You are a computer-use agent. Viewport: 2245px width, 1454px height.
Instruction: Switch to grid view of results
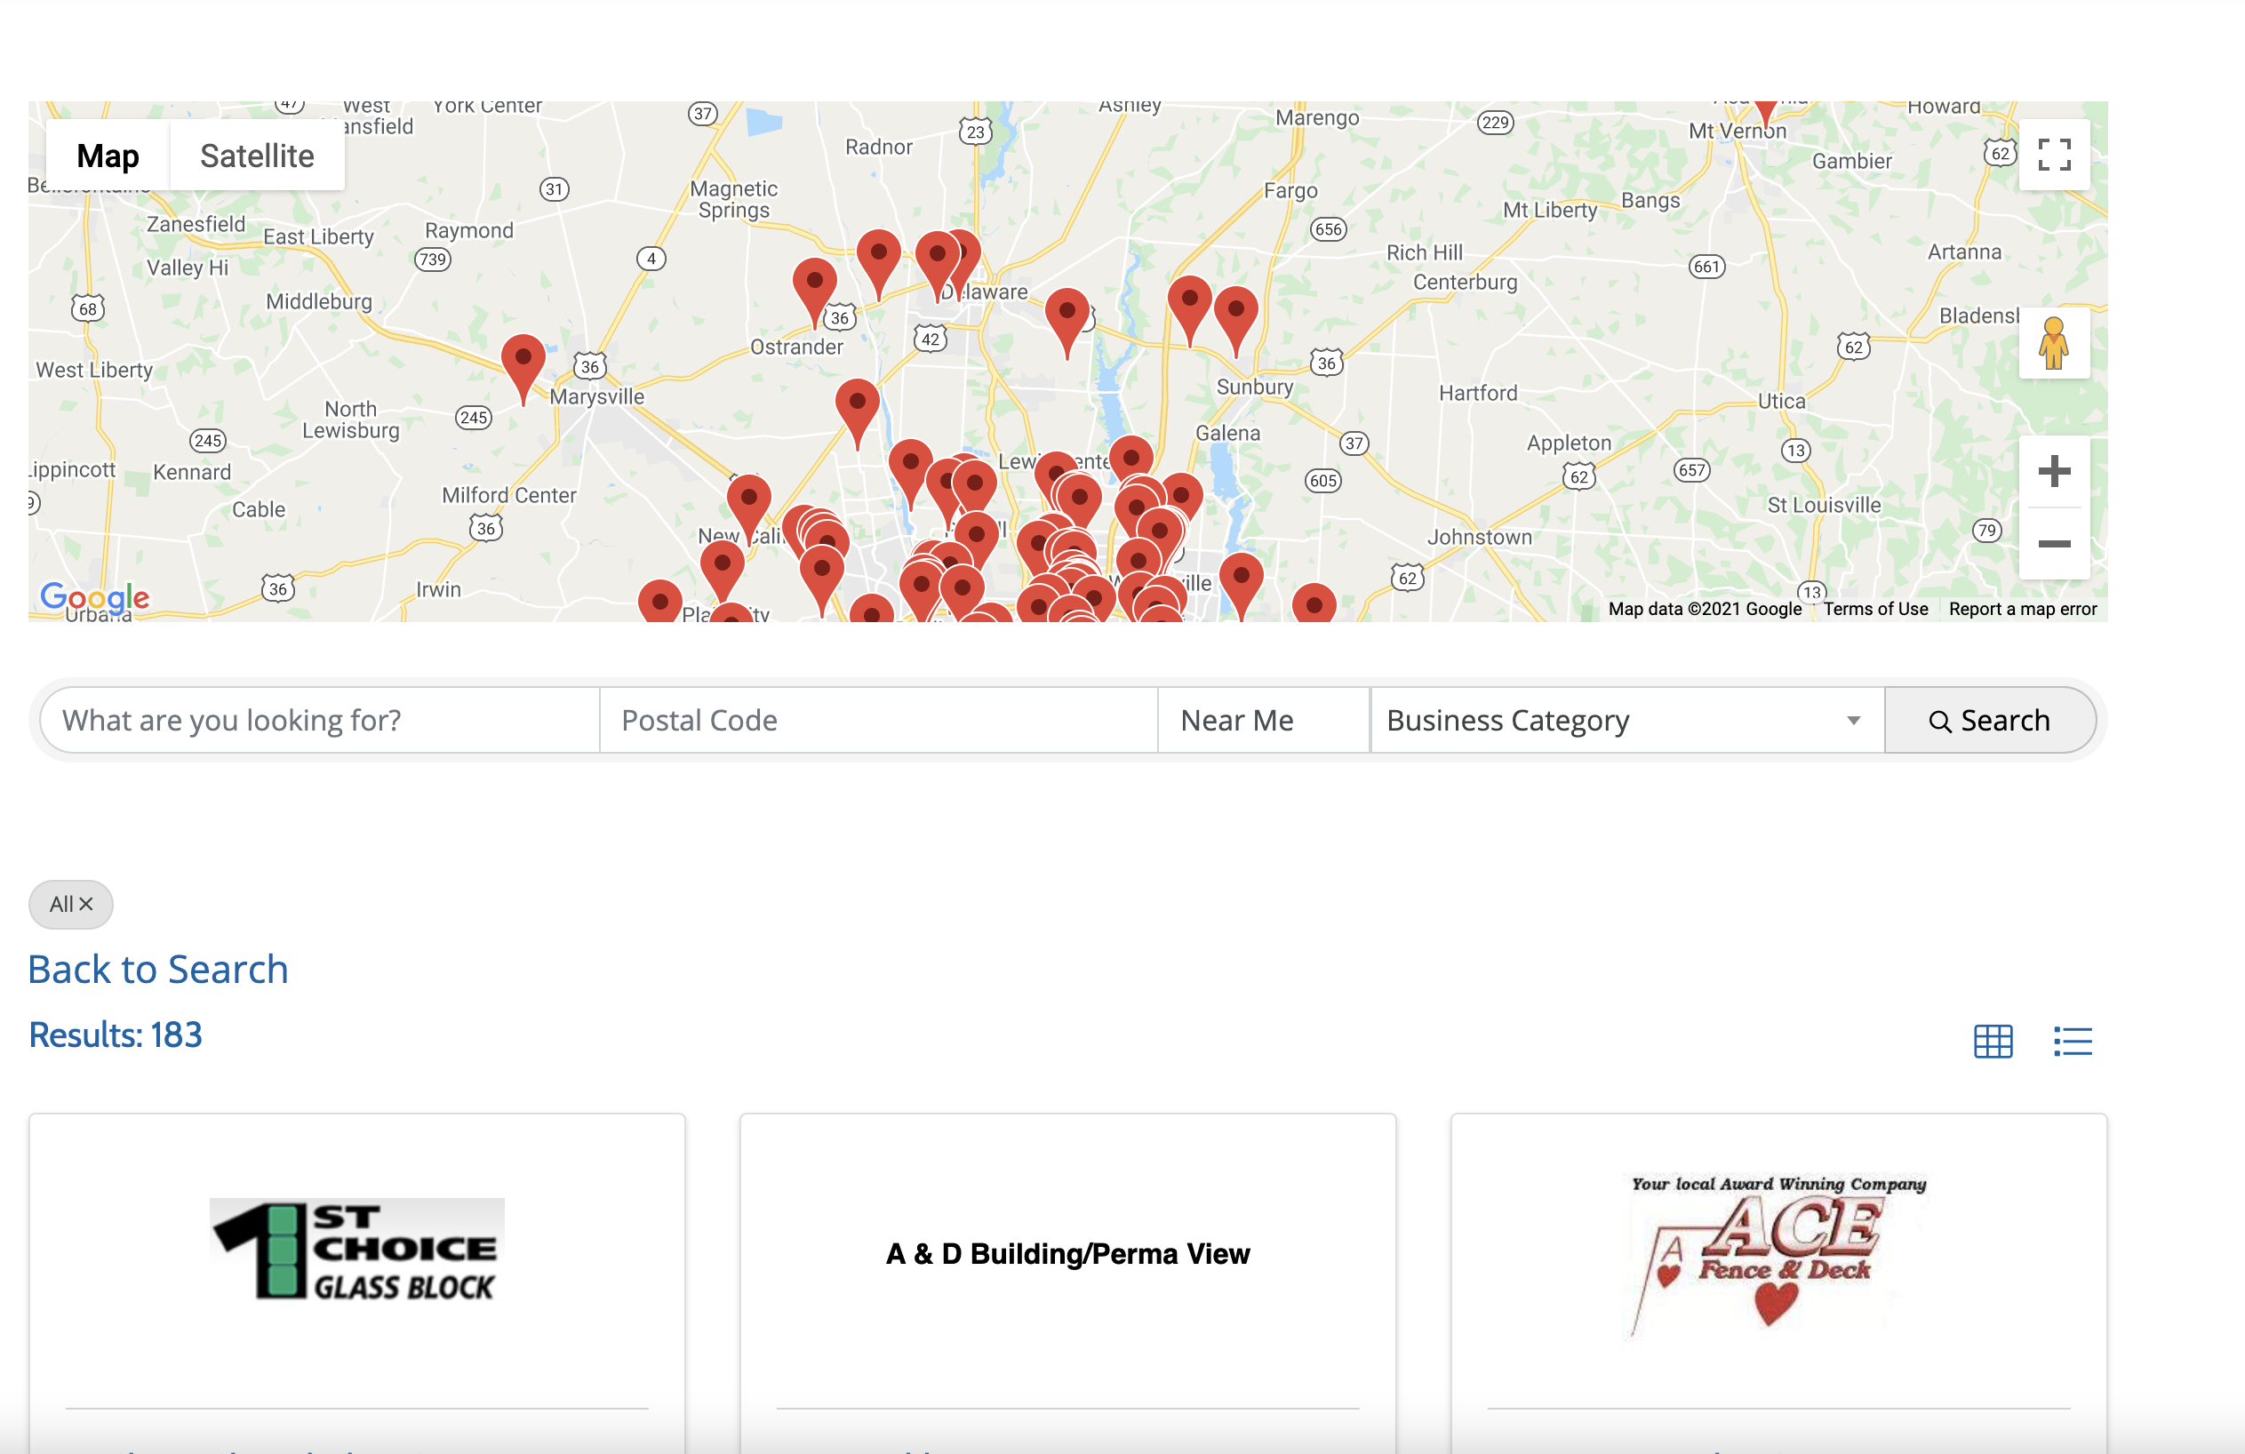1993,1042
